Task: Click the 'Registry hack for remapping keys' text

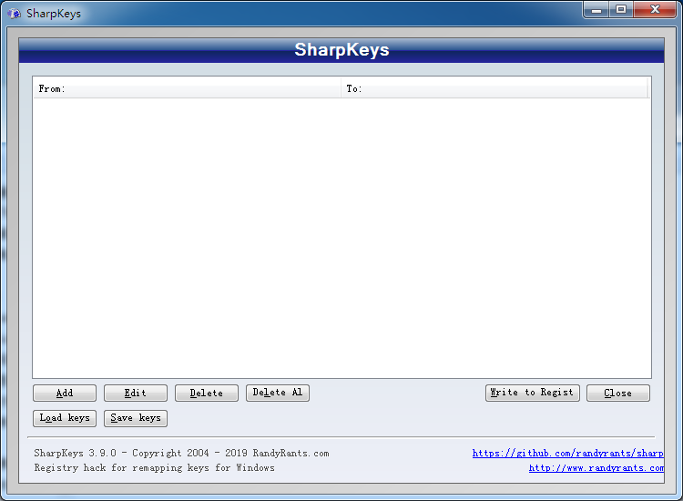Action: 155,468
